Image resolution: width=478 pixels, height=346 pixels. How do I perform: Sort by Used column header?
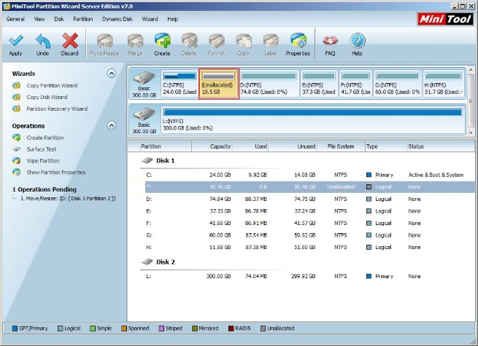(x=250, y=146)
